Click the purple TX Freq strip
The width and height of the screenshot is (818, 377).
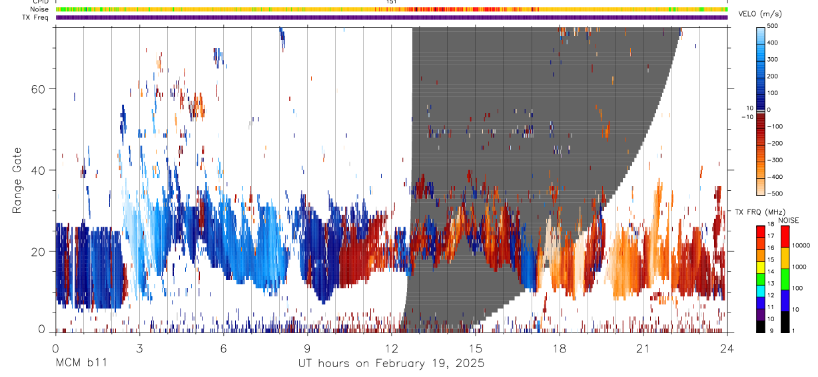tap(392, 17)
